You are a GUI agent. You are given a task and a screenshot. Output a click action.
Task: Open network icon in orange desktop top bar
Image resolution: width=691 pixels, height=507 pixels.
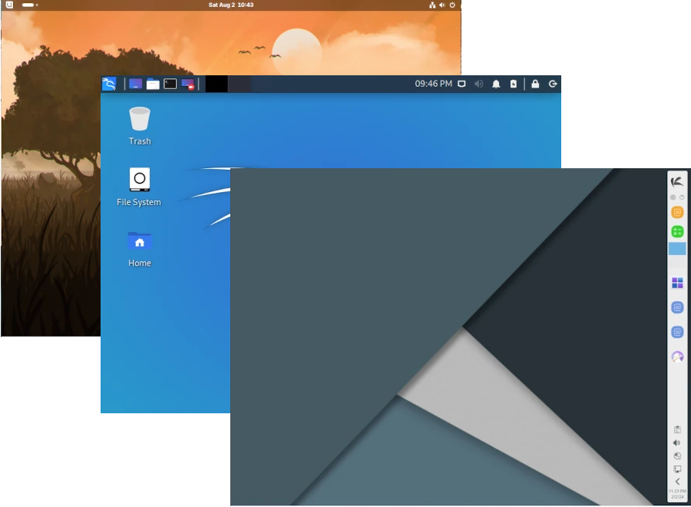pos(432,5)
